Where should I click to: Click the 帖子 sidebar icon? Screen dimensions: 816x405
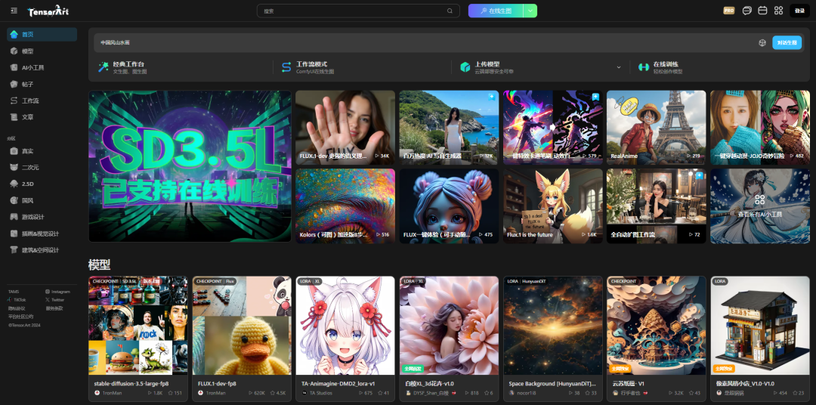pos(14,84)
